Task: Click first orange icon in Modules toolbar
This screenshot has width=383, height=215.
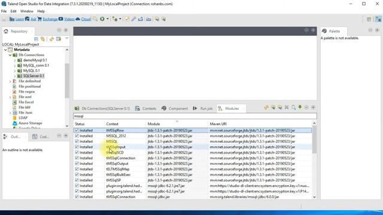Action: click(266, 107)
